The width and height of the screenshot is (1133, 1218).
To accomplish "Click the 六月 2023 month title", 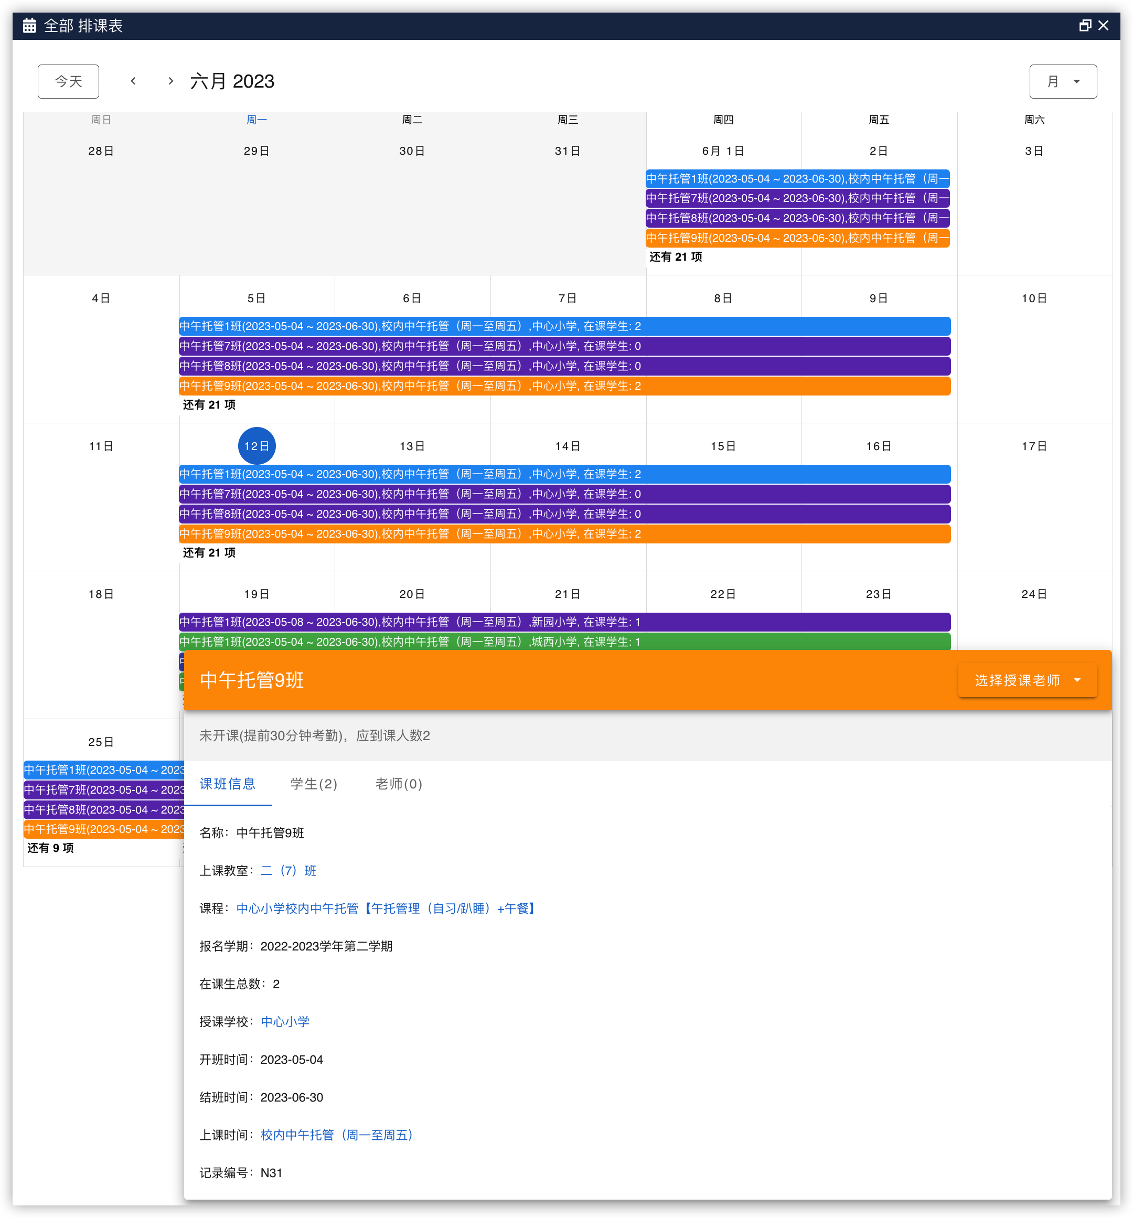I will (x=232, y=81).
